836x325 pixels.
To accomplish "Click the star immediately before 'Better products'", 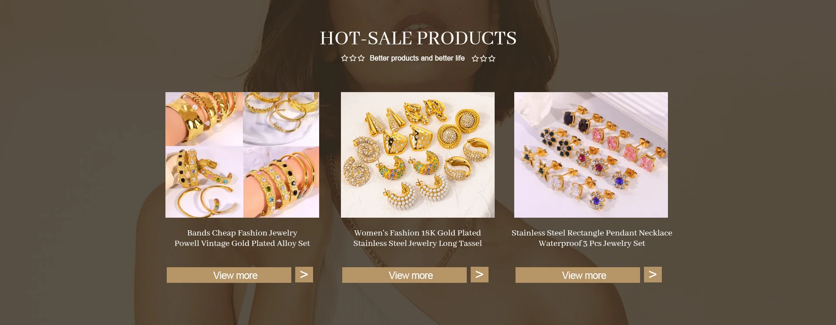I will coord(361,58).
